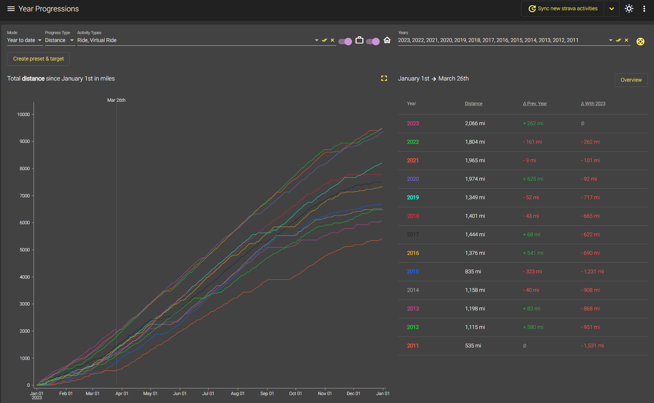Viewport: 654px width, 403px height.
Task: Open the three-dot more options menu
Action: pos(644,9)
